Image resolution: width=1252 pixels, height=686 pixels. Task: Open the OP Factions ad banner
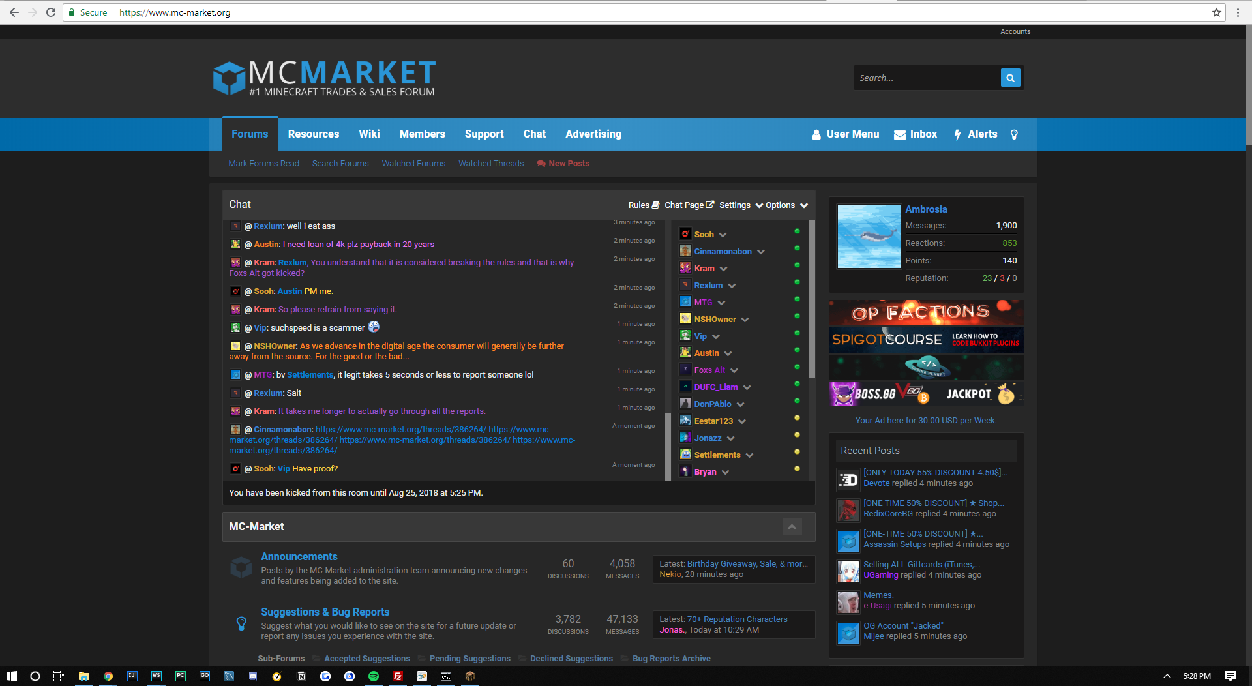[x=926, y=313]
